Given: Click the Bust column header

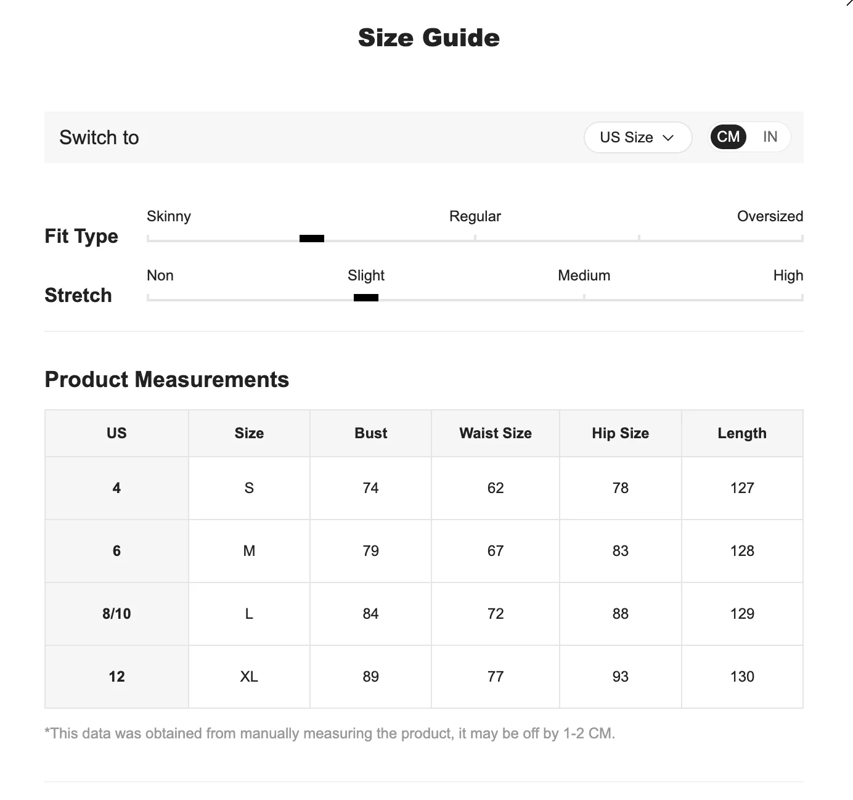Looking at the screenshot, I should tap(370, 433).
